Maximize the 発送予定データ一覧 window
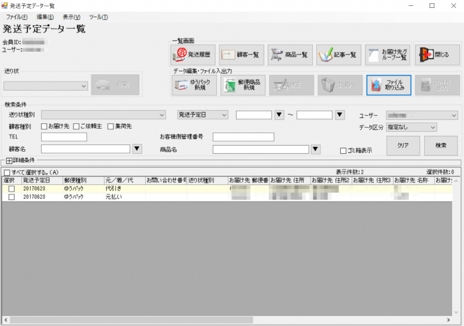 432,5
